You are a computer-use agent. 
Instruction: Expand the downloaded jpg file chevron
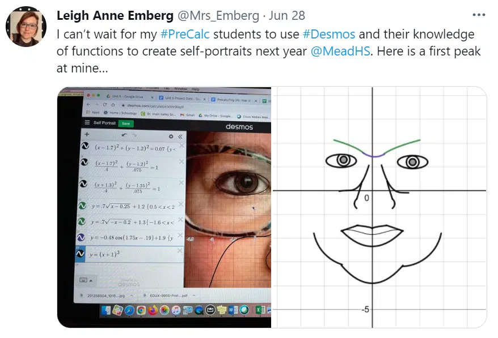pyautogui.click(x=132, y=296)
